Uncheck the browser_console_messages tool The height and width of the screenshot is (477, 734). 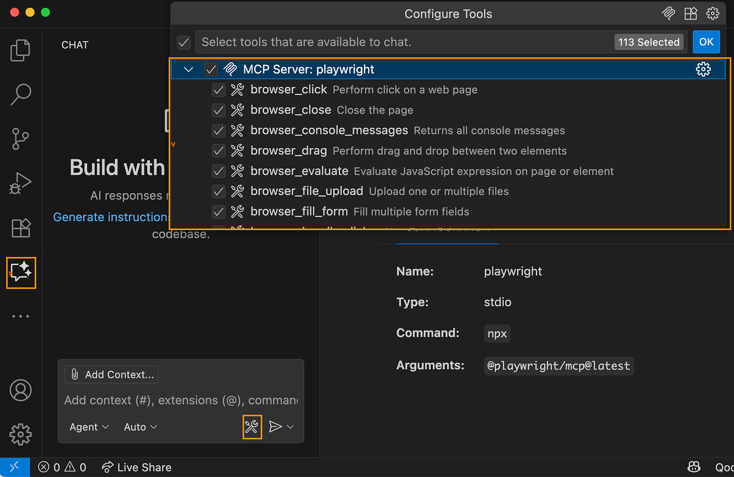(218, 130)
